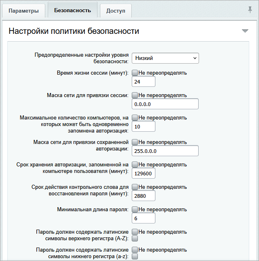This screenshot has height=261, width=259.
Task: Open the predefined security level dropdown
Action: click(x=165, y=58)
